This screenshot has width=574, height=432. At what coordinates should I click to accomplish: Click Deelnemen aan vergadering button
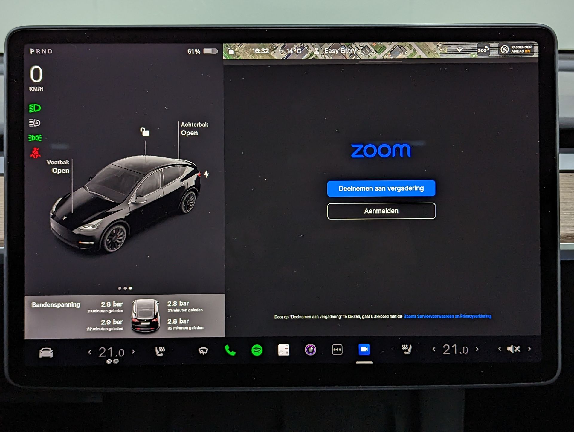click(381, 188)
